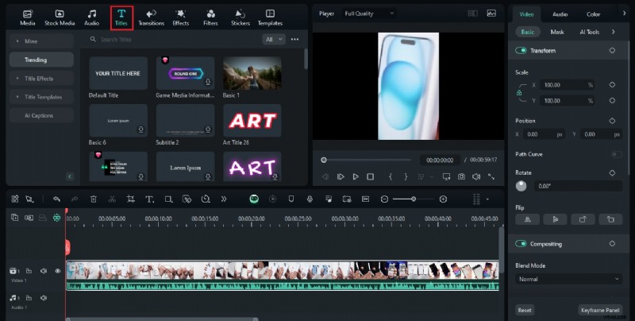
Task: Open the Blend Mode Normal dropdown
Action: [x=568, y=279]
